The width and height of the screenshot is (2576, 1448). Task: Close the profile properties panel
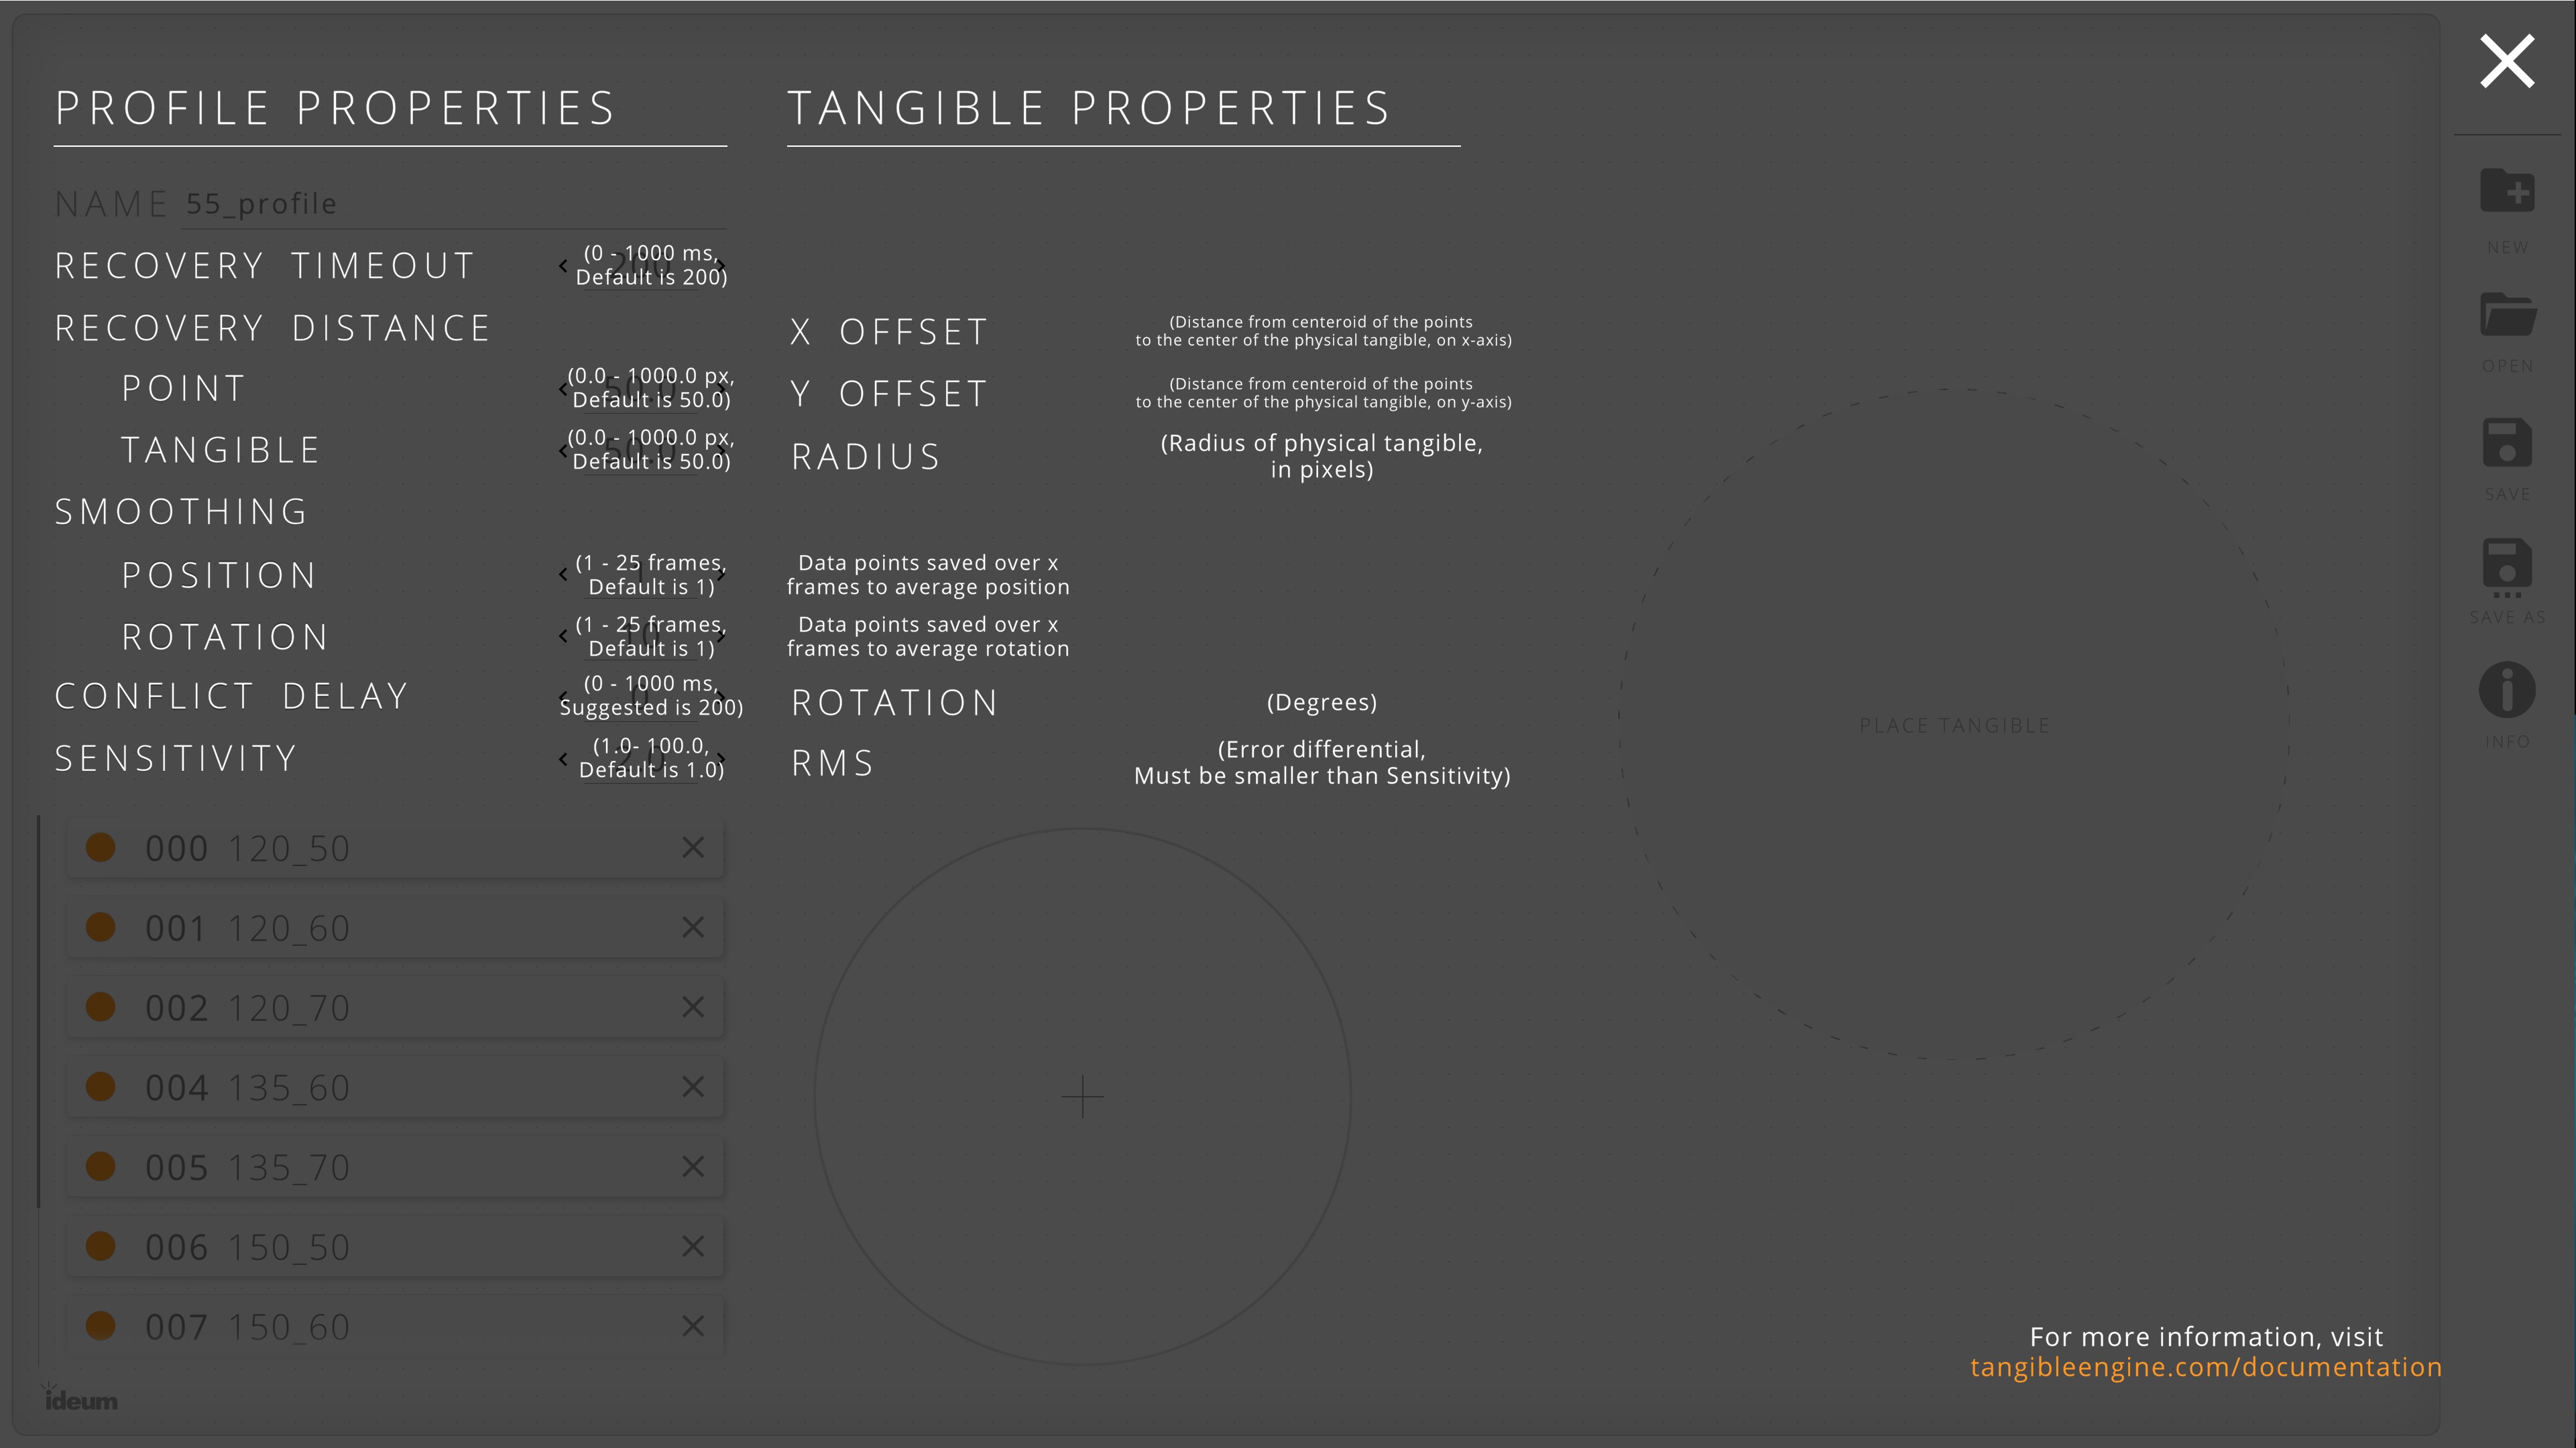2509,60
